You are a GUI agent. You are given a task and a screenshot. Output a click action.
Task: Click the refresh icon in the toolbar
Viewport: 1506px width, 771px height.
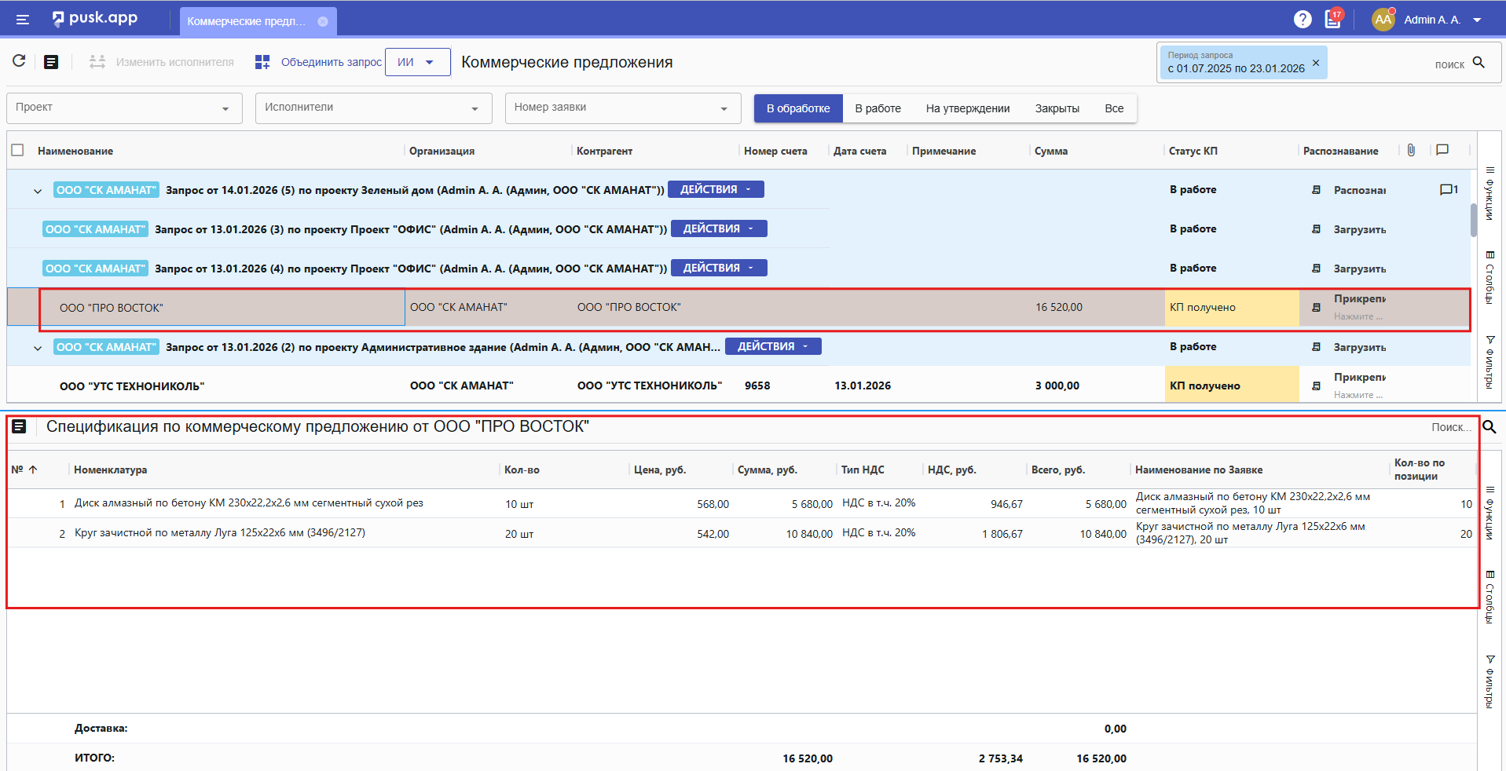[x=19, y=61]
